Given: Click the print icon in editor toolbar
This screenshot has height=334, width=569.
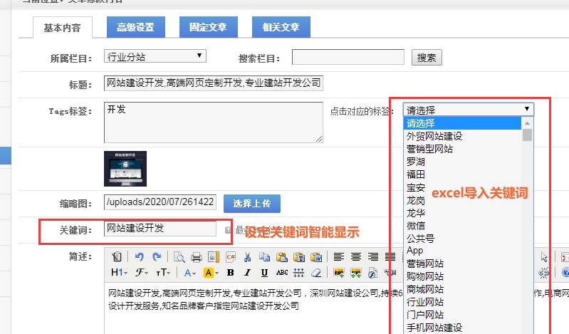Looking at the screenshot, I should (196, 257).
